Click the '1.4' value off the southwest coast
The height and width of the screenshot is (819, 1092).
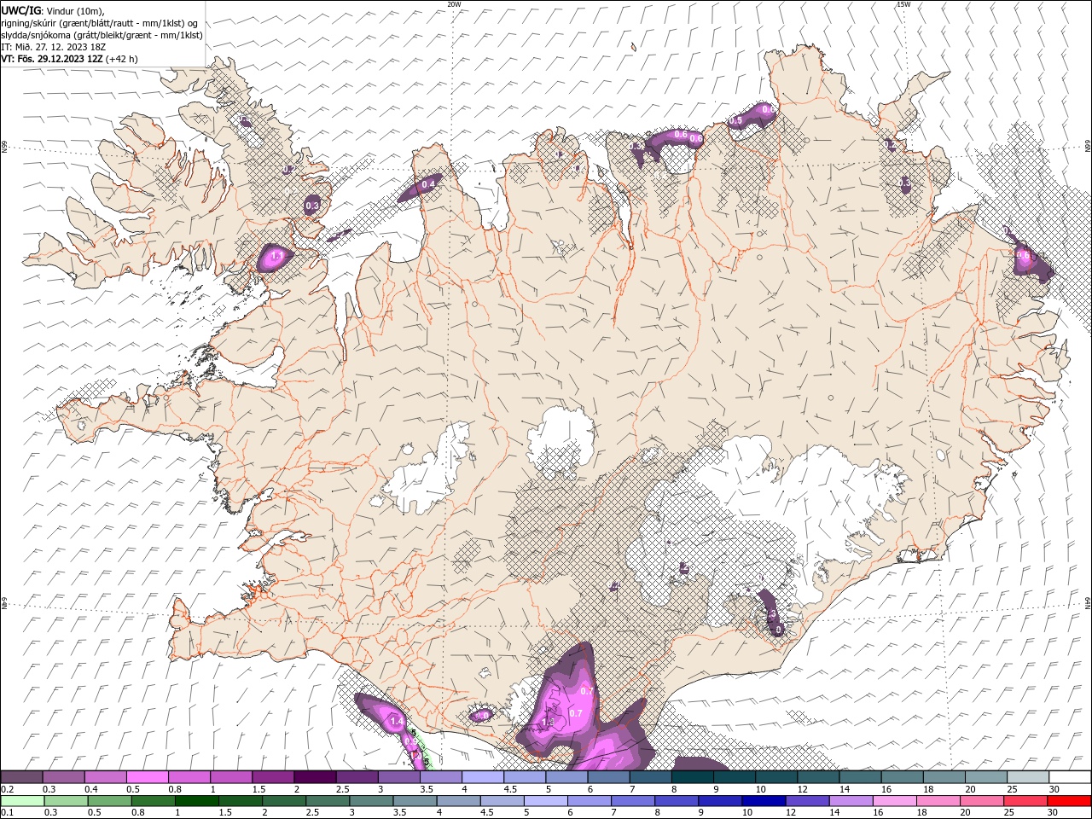(397, 721)
